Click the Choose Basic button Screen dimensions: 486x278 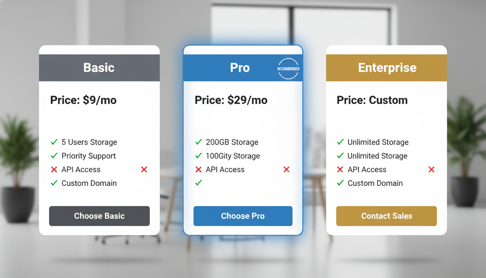pos(99,216)
